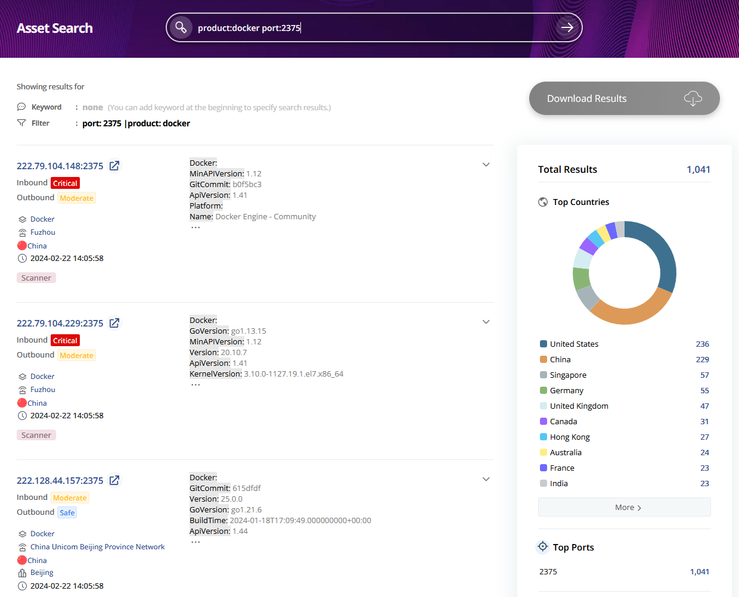
Task: Click Moderate outbound badge for 222.79.104.229
Action: [77, 355]
